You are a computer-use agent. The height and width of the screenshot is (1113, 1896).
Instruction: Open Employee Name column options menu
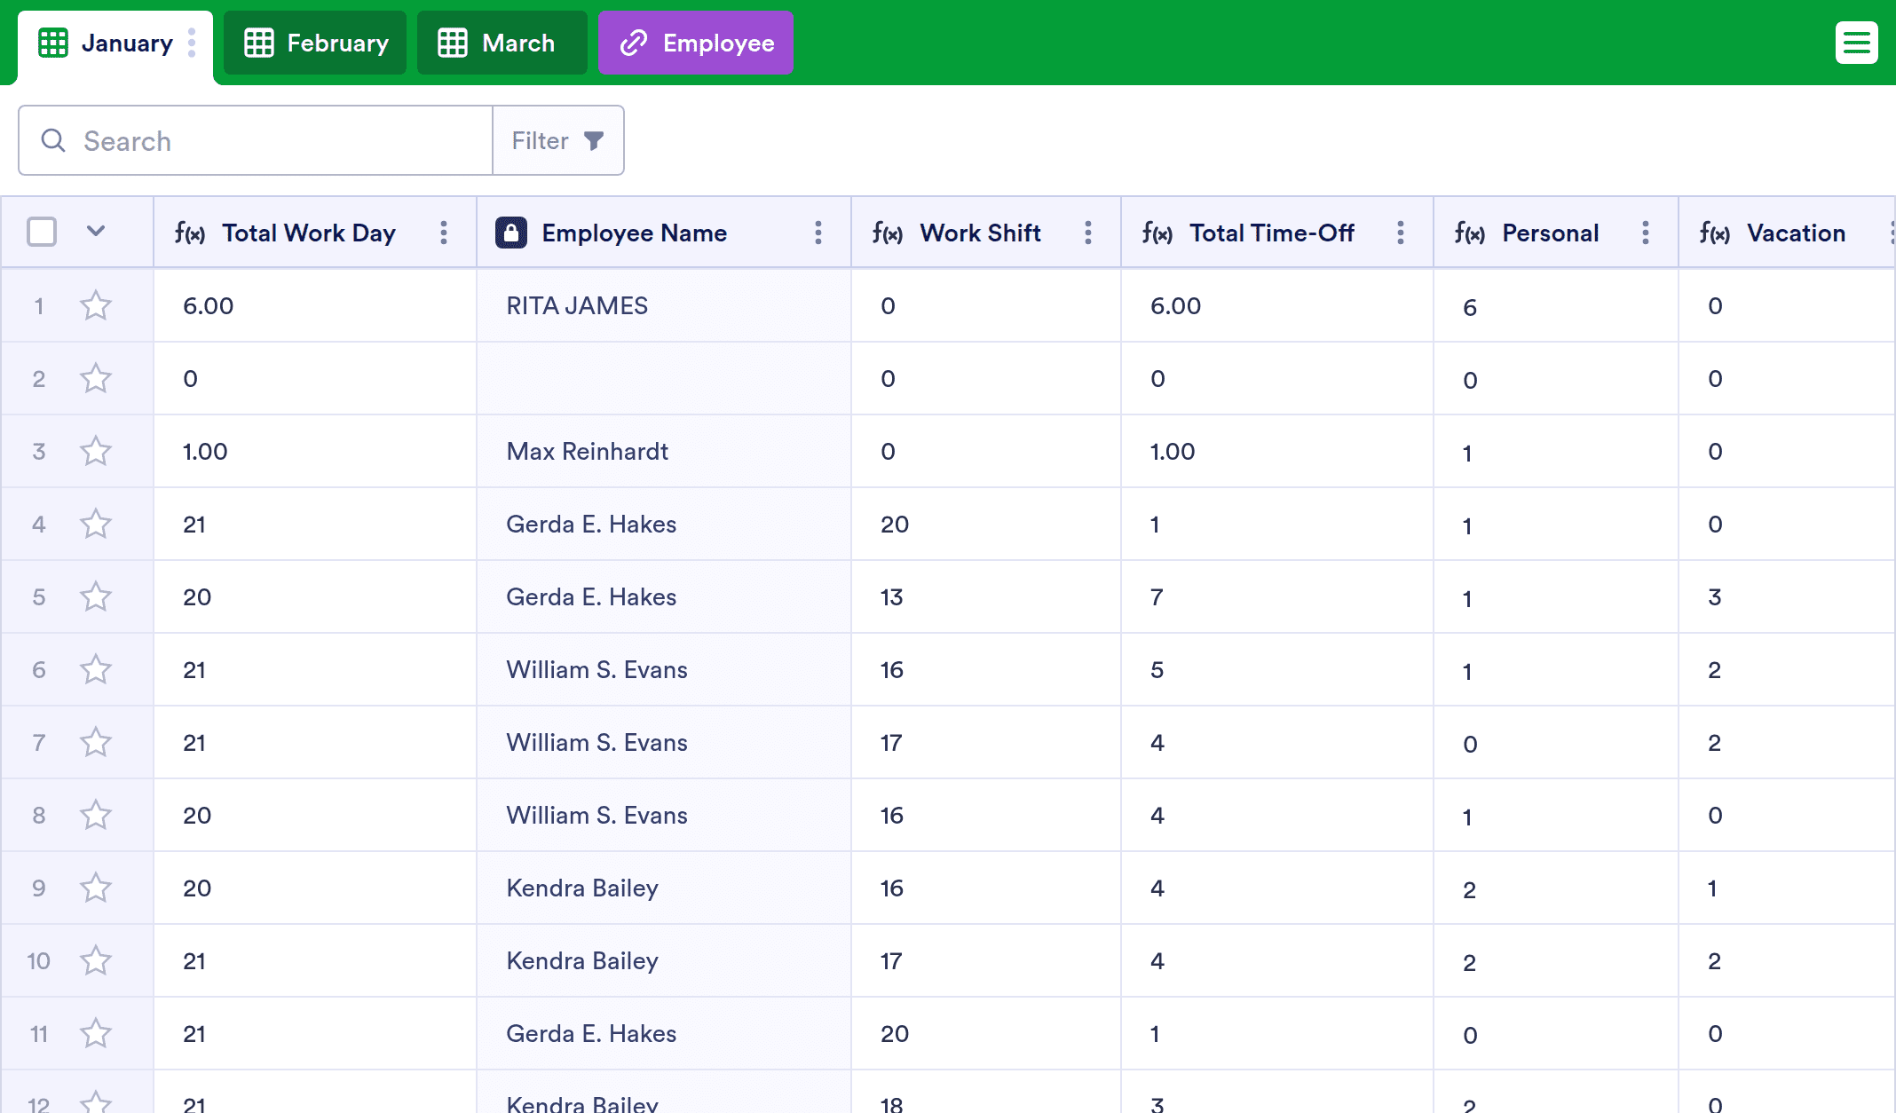click(x=818, y=233)
